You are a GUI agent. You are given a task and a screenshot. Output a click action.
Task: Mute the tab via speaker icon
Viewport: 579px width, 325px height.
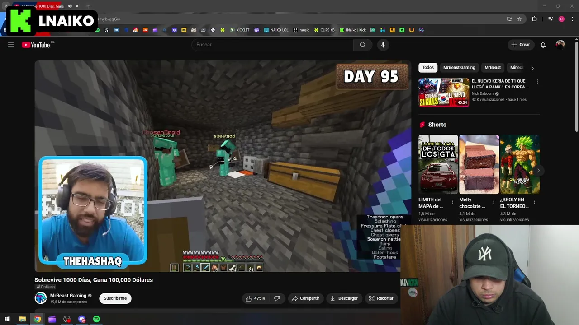point(69,6)
